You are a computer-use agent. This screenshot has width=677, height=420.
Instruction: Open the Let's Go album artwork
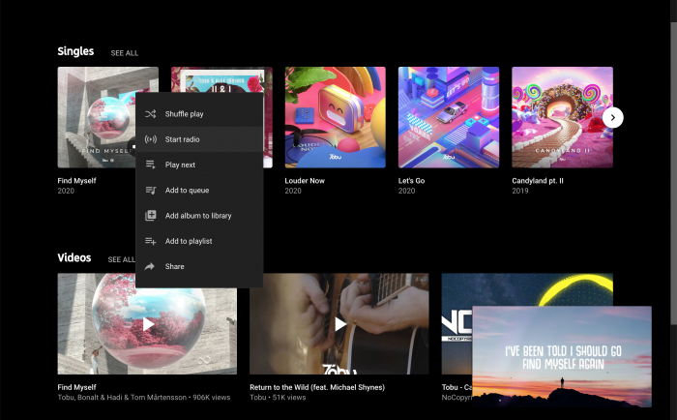point(448,117)
